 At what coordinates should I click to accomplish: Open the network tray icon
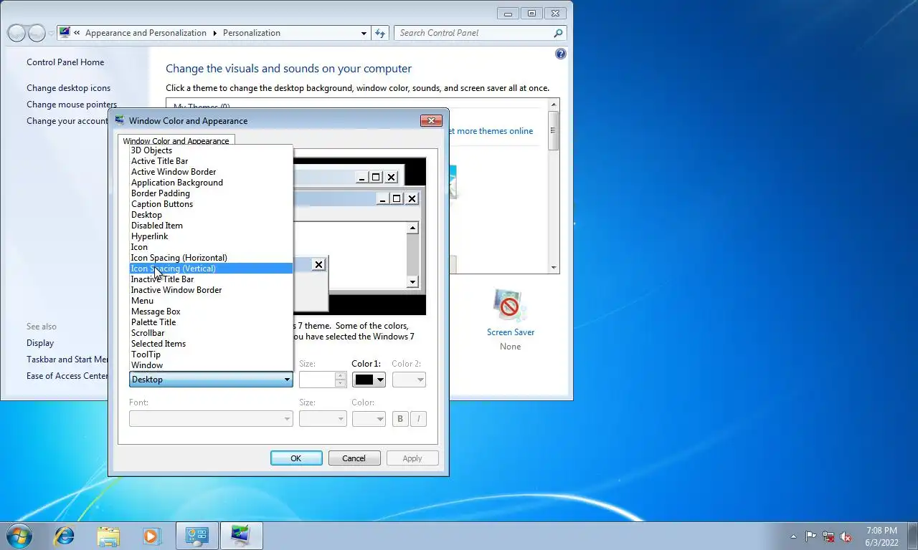[828, 536]
